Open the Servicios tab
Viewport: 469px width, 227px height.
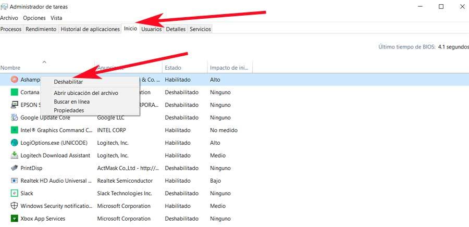[x=201, y=29]
